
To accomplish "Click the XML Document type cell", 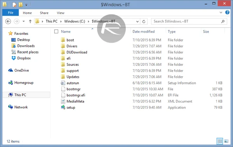I will [180, 101].
